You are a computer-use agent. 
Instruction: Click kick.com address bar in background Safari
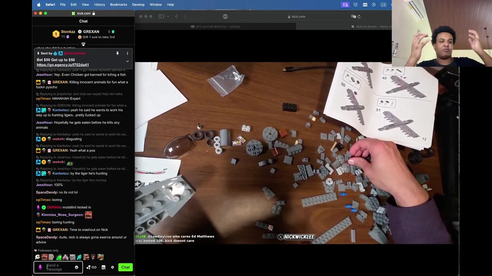(x=296, y=16)
